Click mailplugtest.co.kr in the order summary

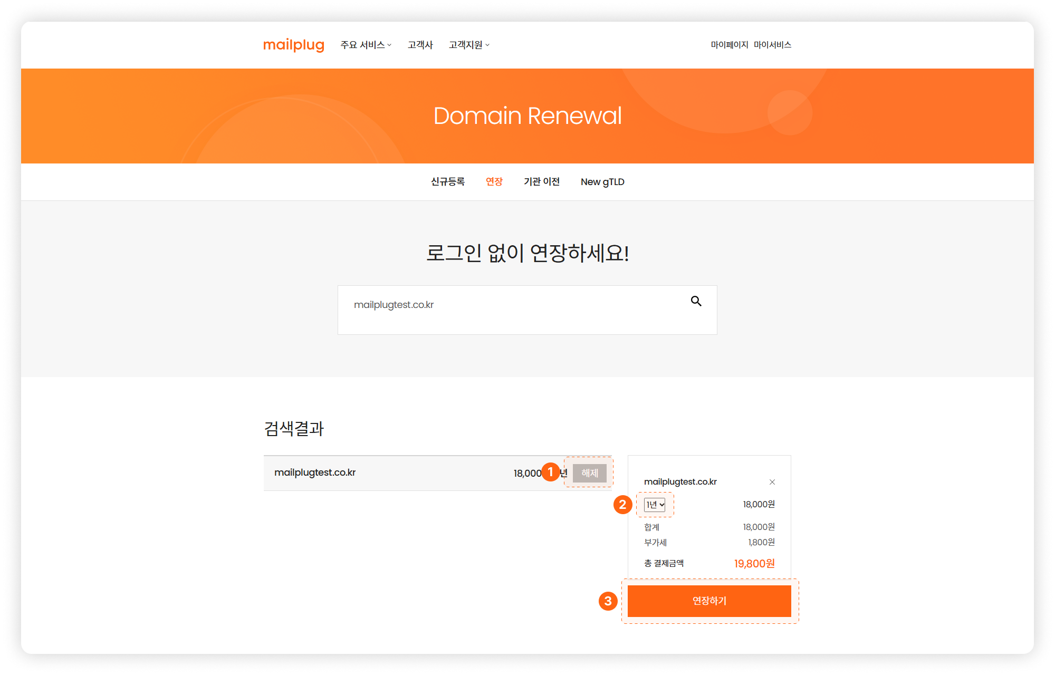point(680,481)
